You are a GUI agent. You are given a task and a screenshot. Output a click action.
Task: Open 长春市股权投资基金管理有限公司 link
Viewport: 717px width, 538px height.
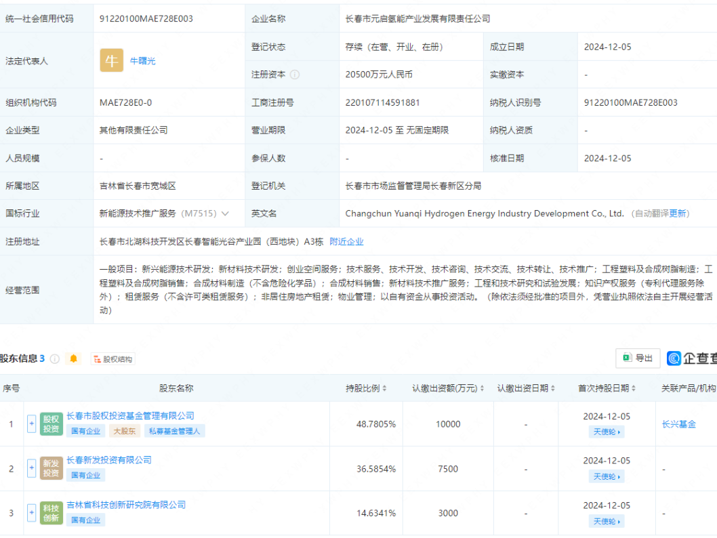130,415
